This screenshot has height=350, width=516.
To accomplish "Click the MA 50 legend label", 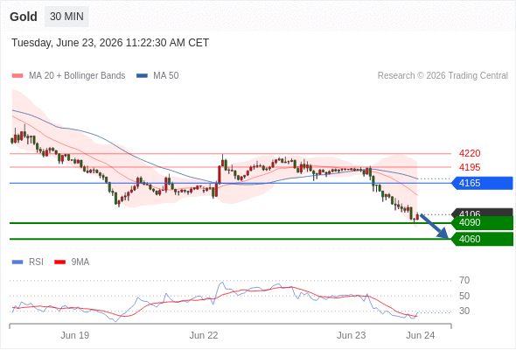I will point(166,76).
